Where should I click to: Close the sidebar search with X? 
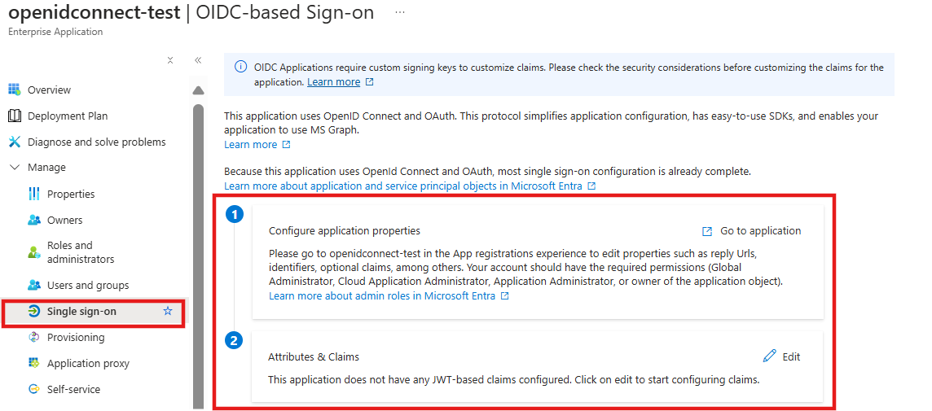[x=170, y=60]
